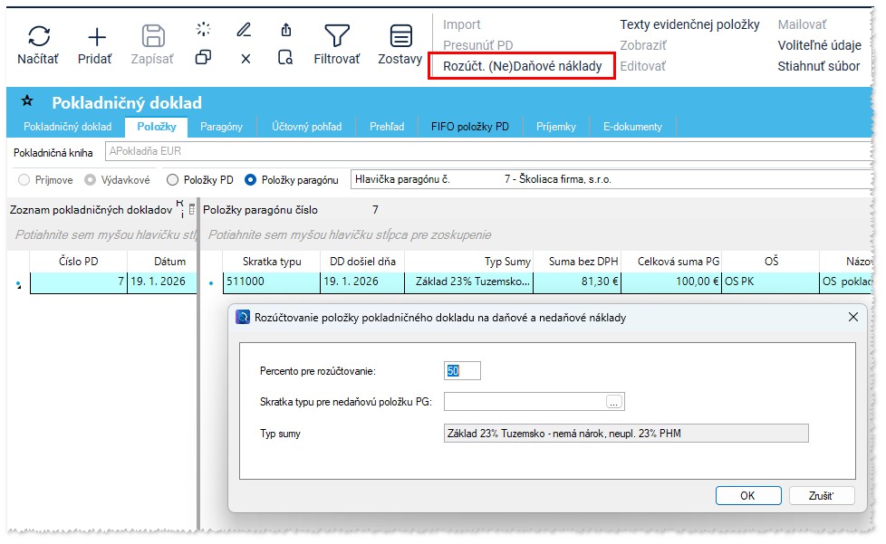Viewport: 886px width, 544px height.
Task: Click Rozúčt. (Ne)Daňové náklady menu item
Action: coord(522,66)
